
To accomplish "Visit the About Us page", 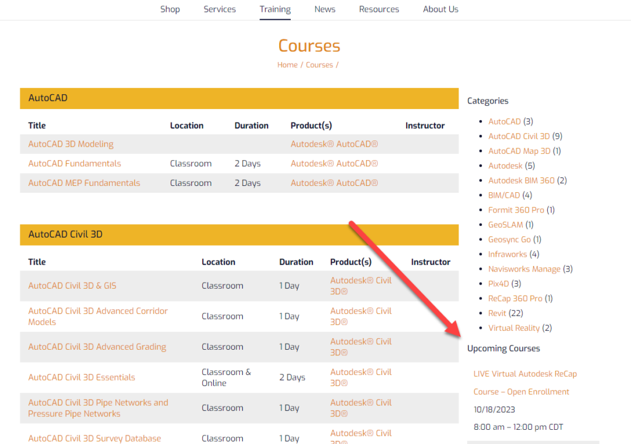I will pos(440,9).
